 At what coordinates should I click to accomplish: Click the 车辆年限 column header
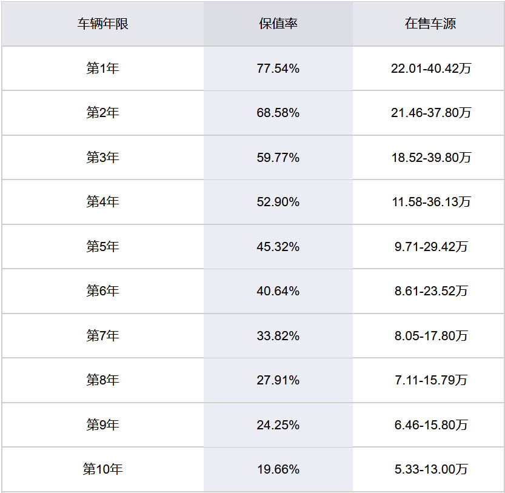tap(102, 24)
